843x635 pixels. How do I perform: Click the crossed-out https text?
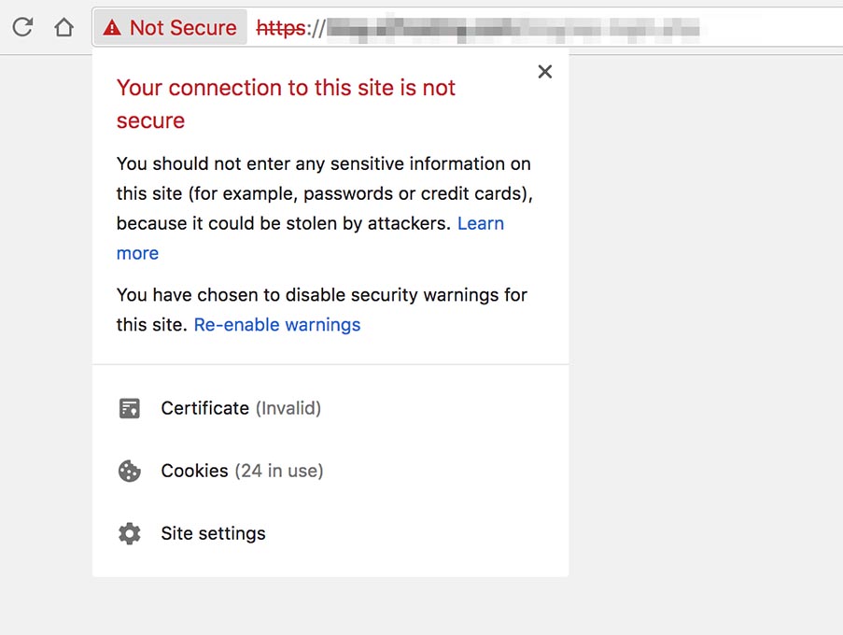[x=281, y=28]
